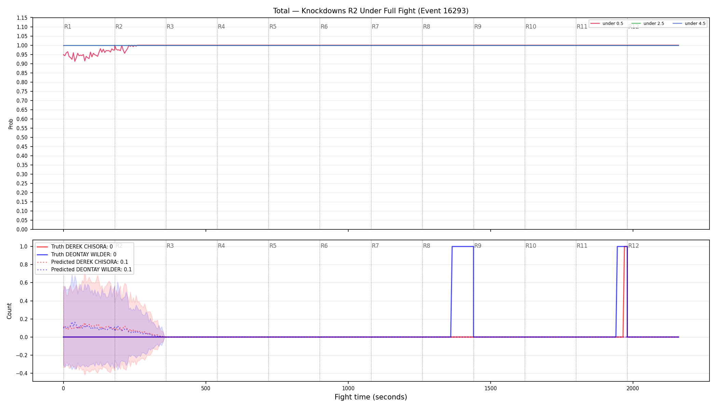Click the 0.95 tick on the Prob axis
Image resolution: width=717 pixels, height=409 pixels.
(x=22, y=55)
